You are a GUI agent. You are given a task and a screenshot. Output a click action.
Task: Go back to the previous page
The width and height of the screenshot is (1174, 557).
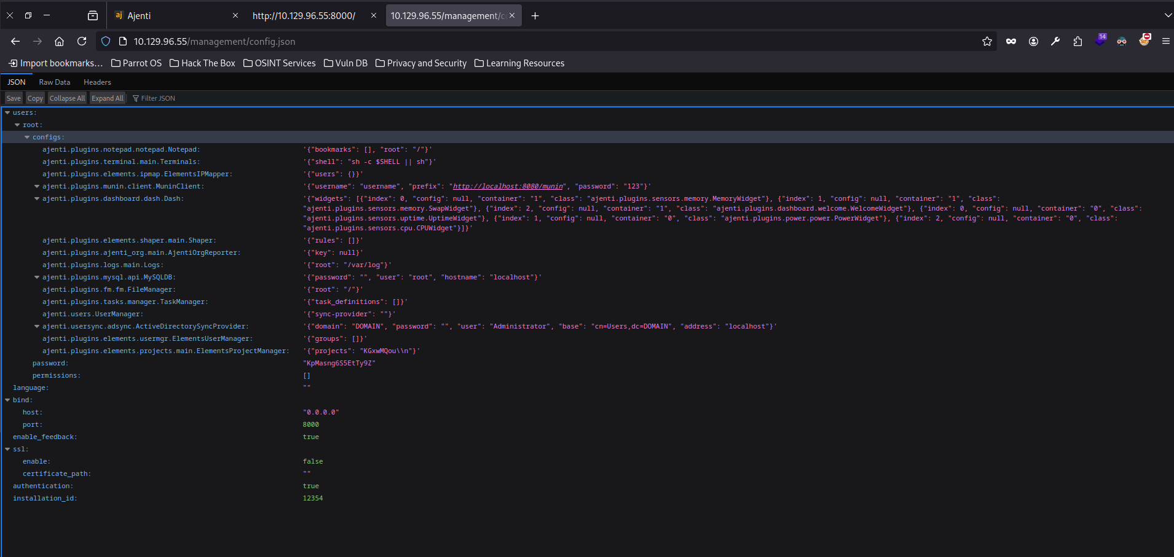coord(15,41)
